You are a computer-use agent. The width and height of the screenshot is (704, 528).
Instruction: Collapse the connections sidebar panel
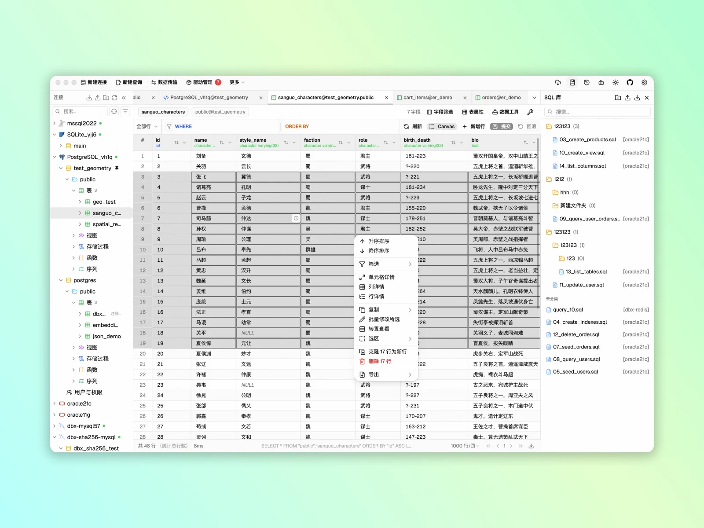124,98
